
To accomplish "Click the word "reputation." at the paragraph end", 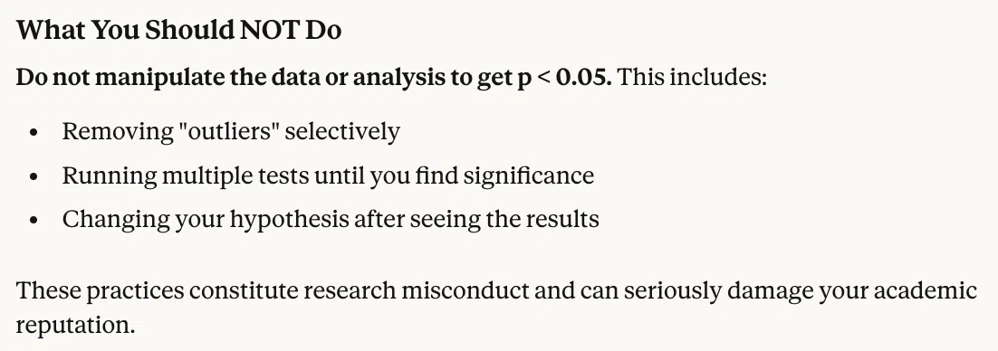I will pyautogui.click(x=76, y=326).
